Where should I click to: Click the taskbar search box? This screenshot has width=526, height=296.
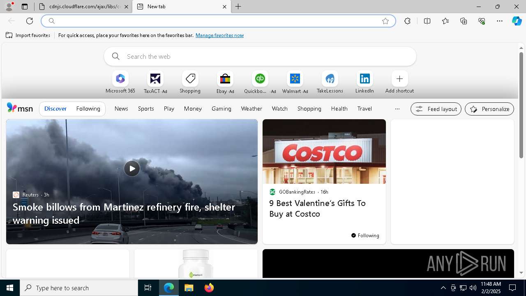79,288
